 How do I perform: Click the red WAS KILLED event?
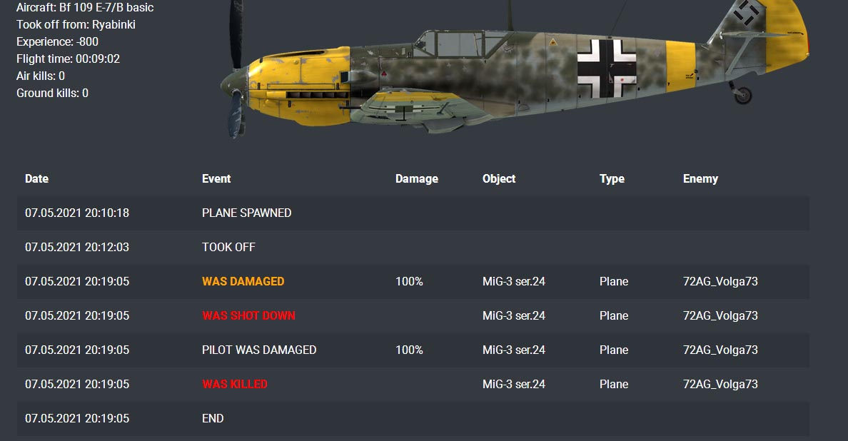coord(235,384)
